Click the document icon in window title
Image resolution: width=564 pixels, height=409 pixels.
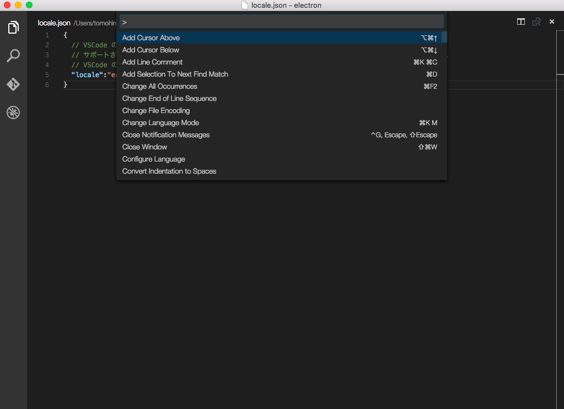pos(245,5)
